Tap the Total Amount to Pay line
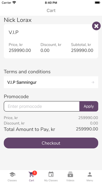 [51, 129]
